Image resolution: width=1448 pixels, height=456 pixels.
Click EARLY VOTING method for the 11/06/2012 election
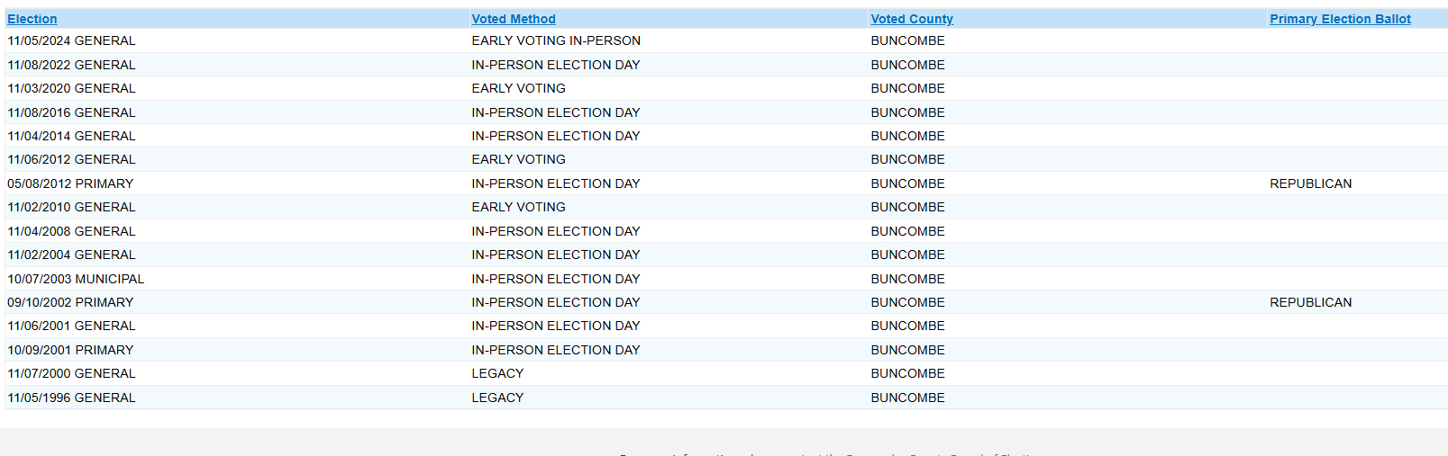point(518,159)
